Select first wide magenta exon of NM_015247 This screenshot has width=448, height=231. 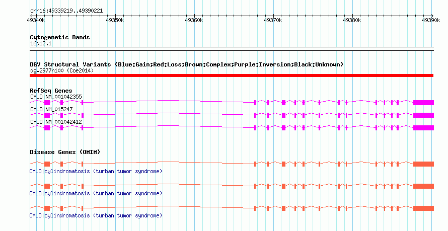click(x=47, y=115)
